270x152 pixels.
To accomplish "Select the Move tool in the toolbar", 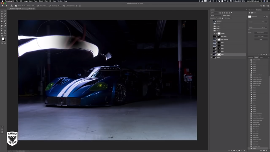I will click(2, 11).
